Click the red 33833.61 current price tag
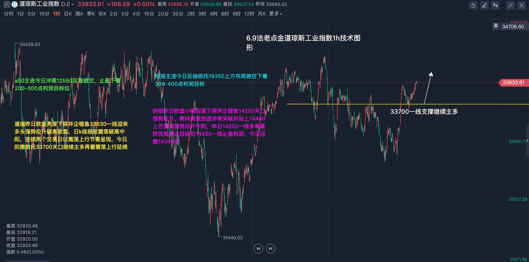This screenshot has height=262, width=529. point(513,83)
